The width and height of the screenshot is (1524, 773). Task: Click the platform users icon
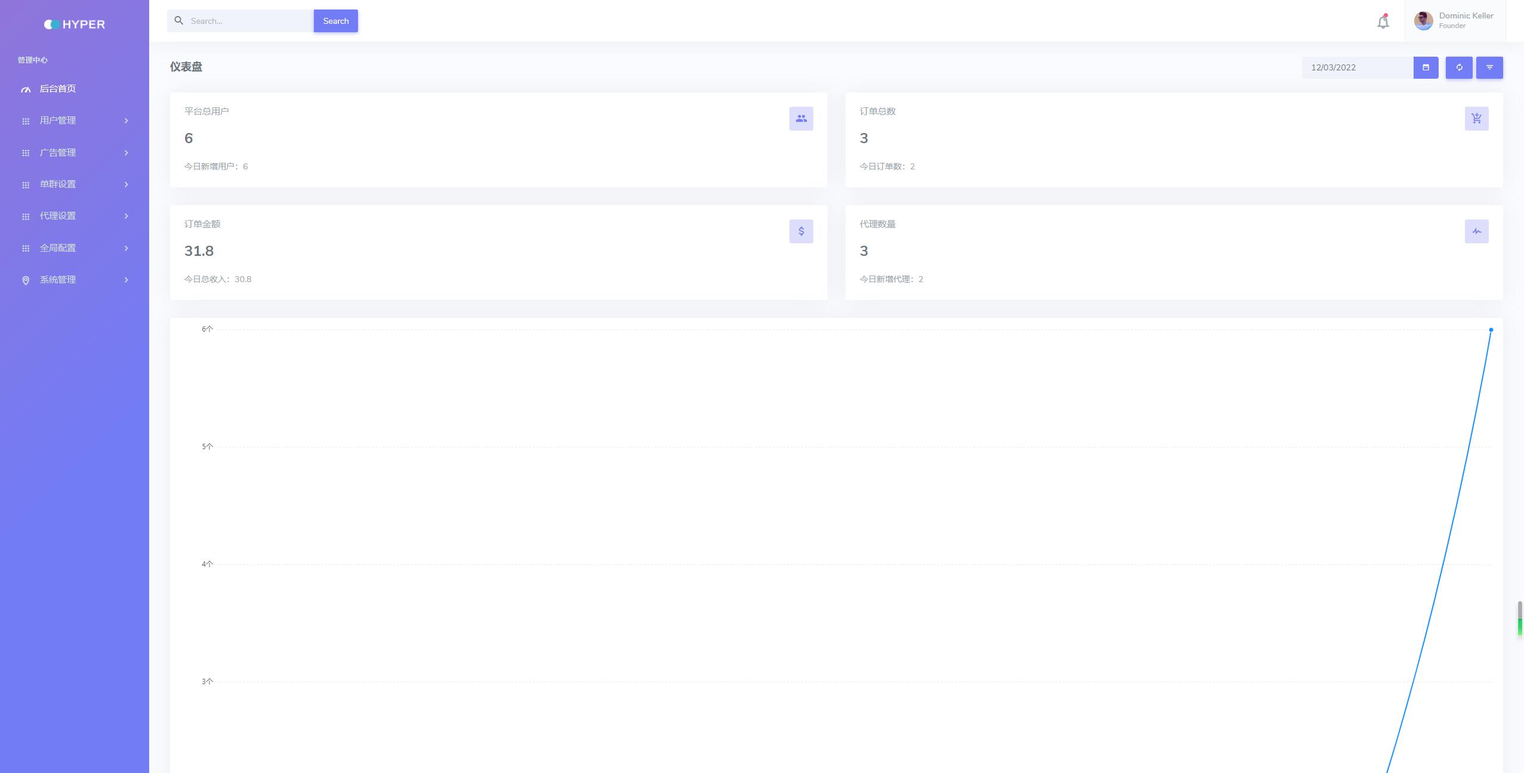click(x=801, y=118)
